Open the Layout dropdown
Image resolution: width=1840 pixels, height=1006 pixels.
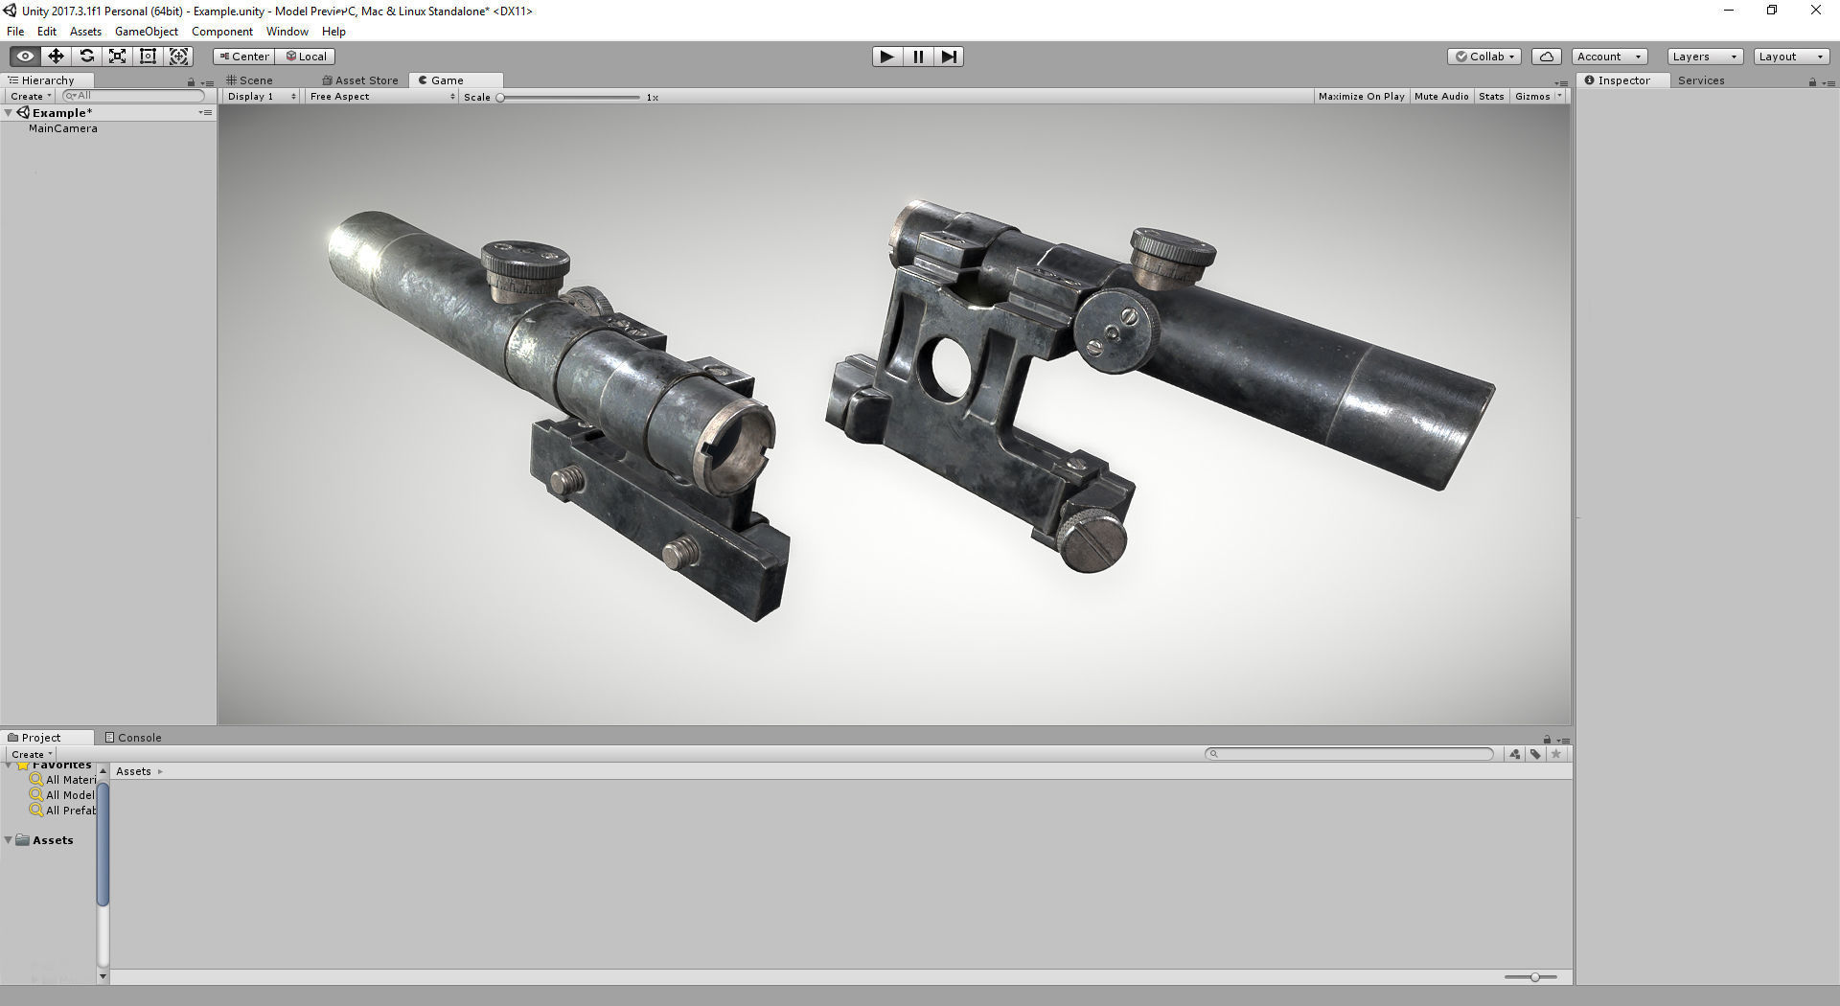pyautogui.click(x=1791, y=57)
